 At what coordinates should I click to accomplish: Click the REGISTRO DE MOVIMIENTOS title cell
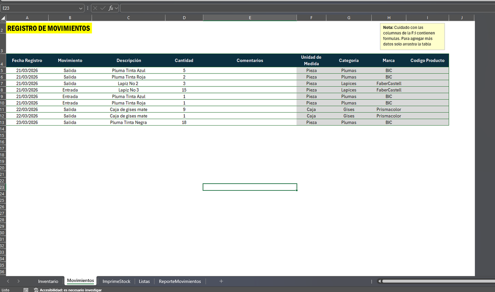coord(49,28)
